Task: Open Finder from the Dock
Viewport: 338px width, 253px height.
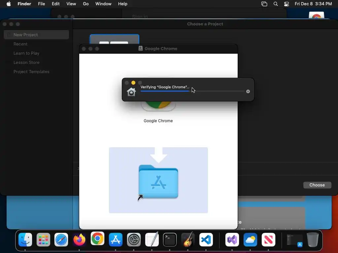Action: 25,239
